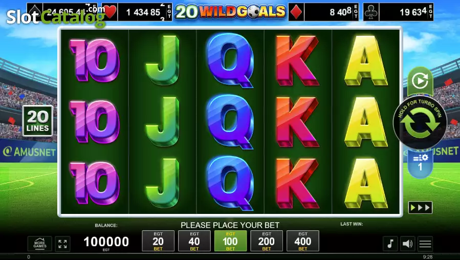Spin the reels with green arrows button

(420, 123)
